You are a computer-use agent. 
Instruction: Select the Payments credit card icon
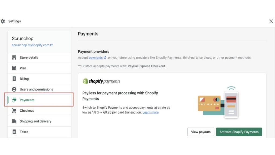coord(14,100)
